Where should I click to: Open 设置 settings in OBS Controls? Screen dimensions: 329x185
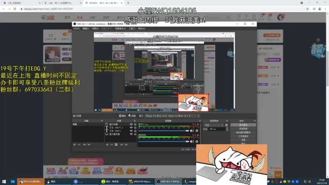coord(243,140)
